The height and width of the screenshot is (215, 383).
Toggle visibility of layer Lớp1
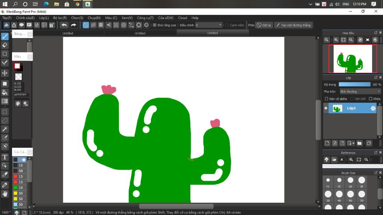326,108
